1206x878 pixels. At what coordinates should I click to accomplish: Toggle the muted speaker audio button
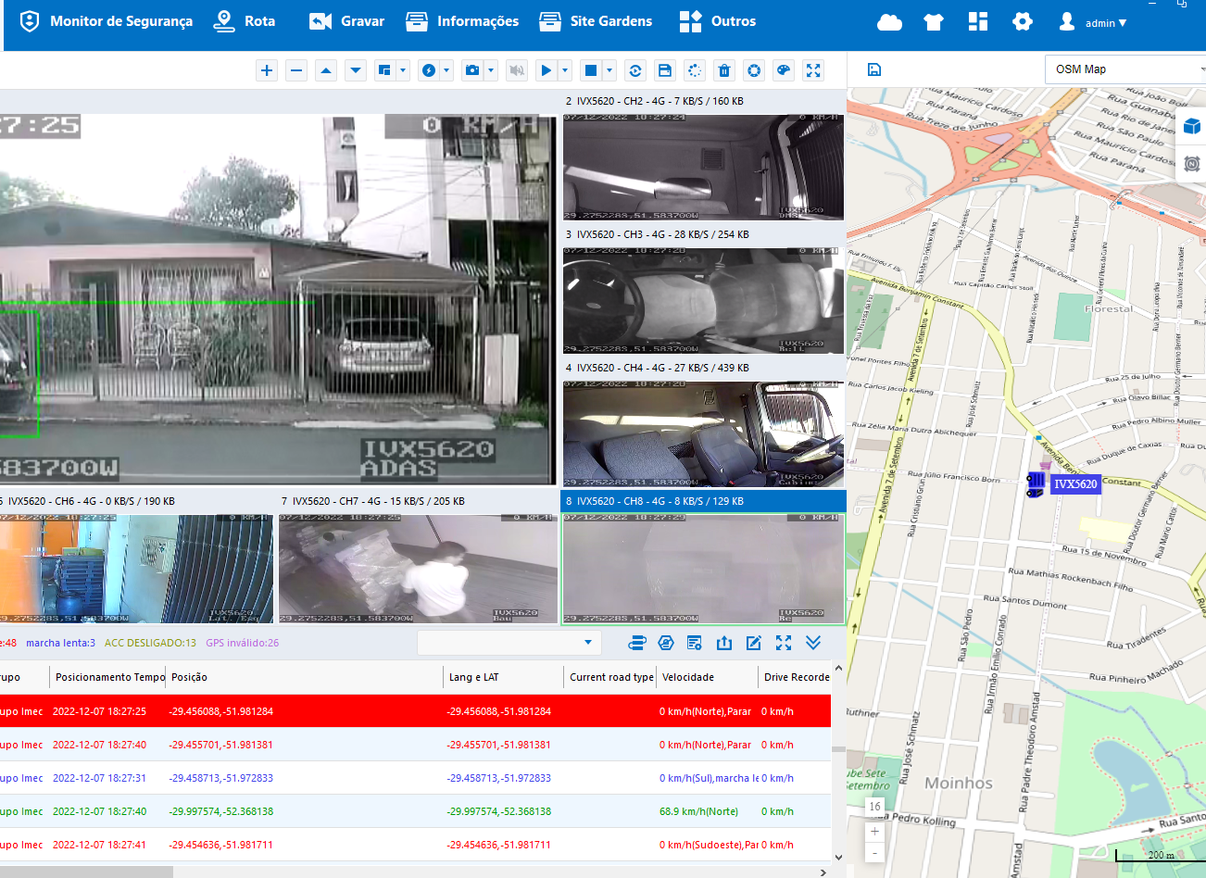(x=517, y=70)
